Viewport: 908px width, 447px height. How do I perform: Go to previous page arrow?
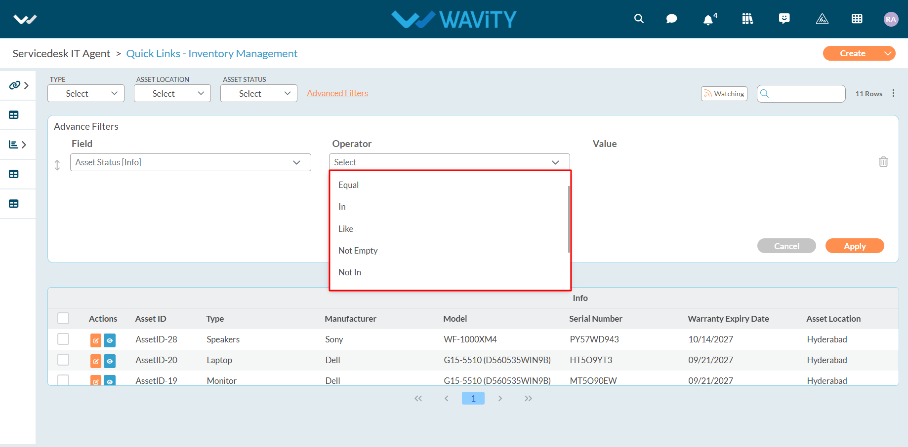click(447, 398)
